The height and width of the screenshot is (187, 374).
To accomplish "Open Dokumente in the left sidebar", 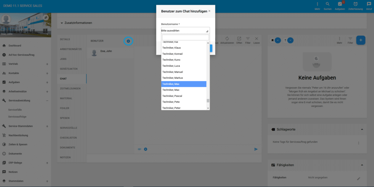I will [x=15, y=154].
